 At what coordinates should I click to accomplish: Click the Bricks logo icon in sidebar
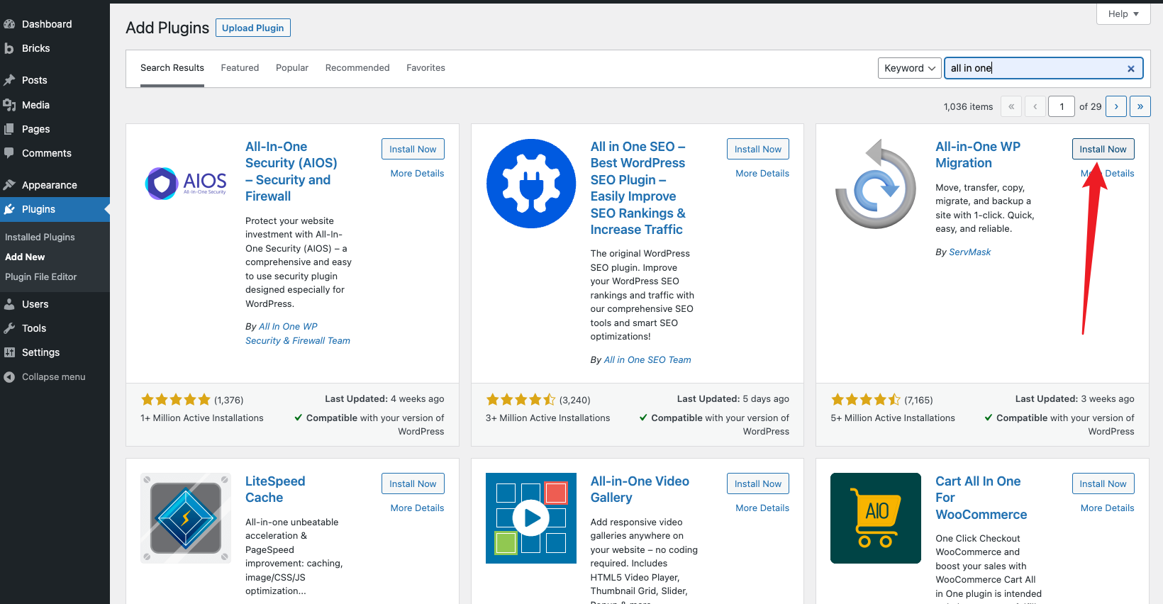click(x=9, y=48)
